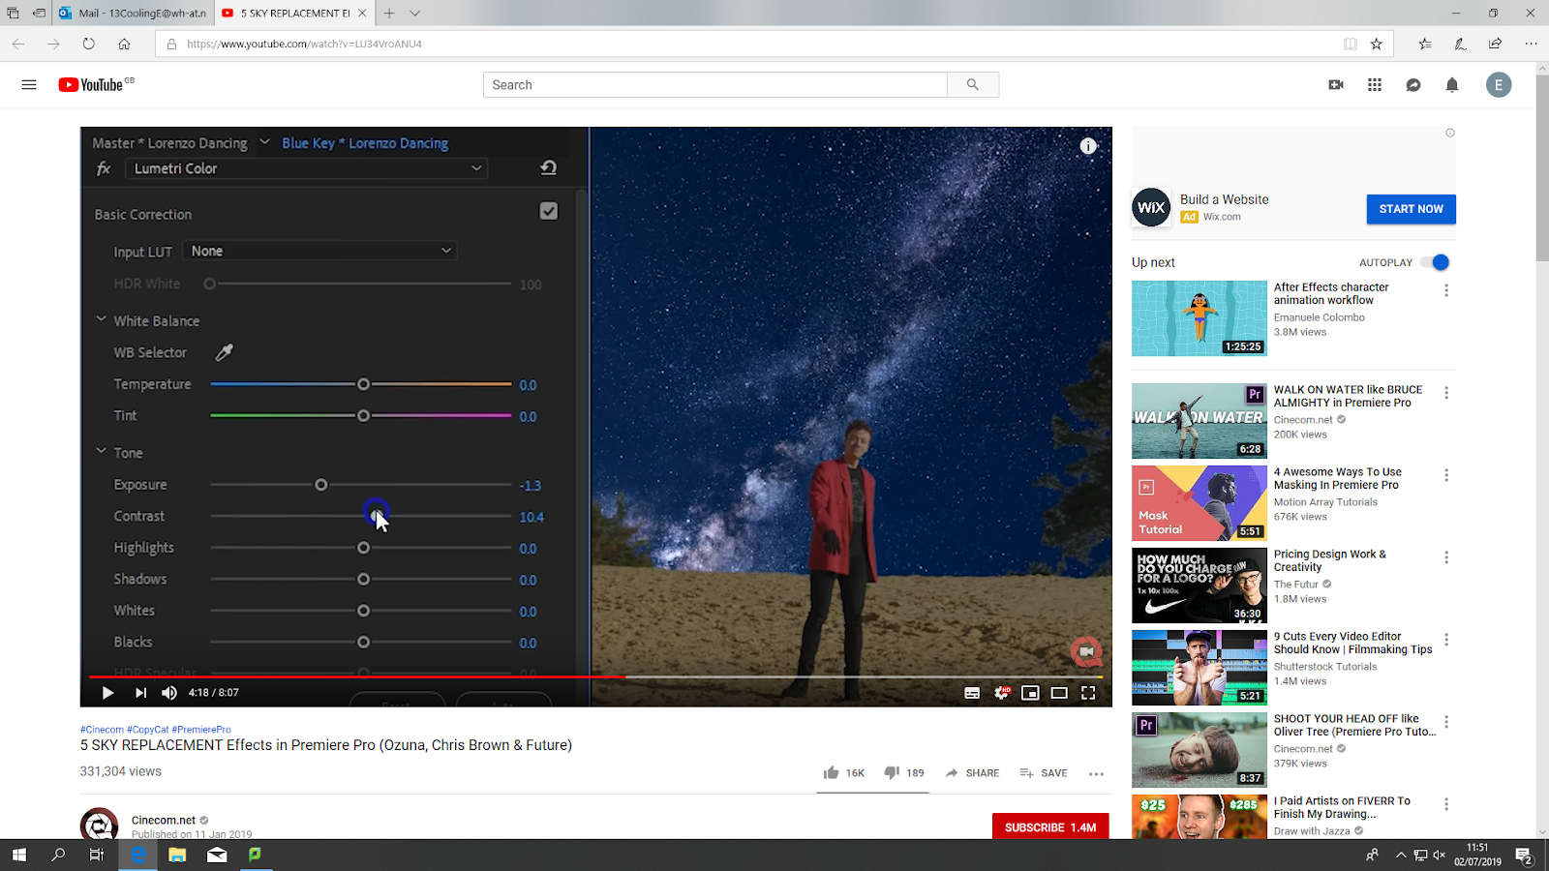The height and width of the screenshot is (871, 1549).
Task: Click the YouTube search box
Action: coord(715,85)
